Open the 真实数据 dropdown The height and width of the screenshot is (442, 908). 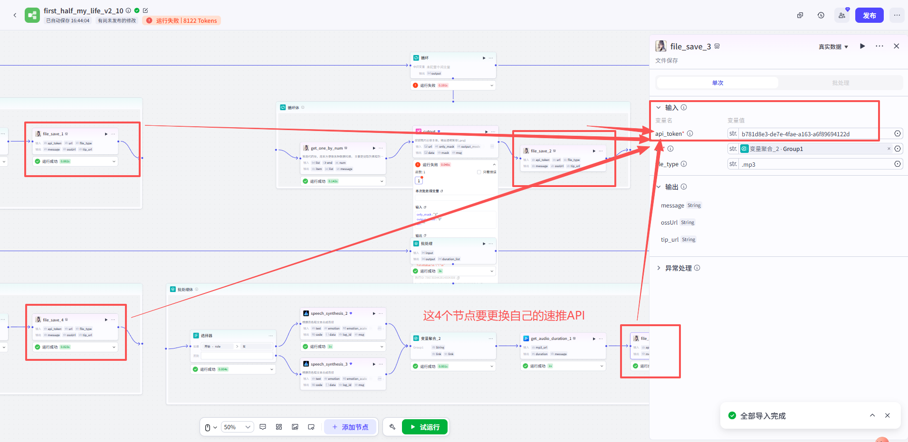coord(833,47)
